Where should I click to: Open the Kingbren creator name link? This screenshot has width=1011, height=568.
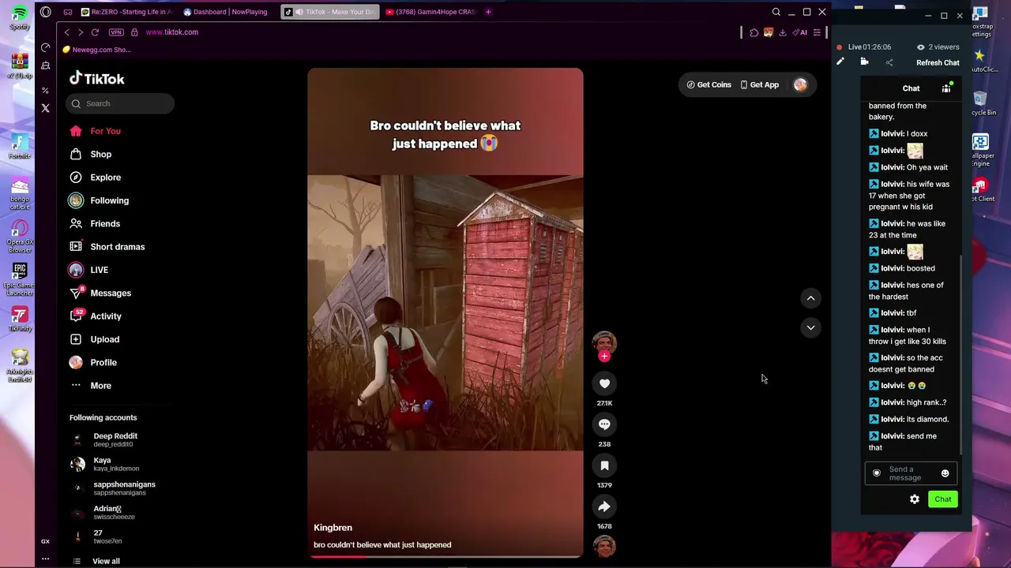tap(333, 528)
